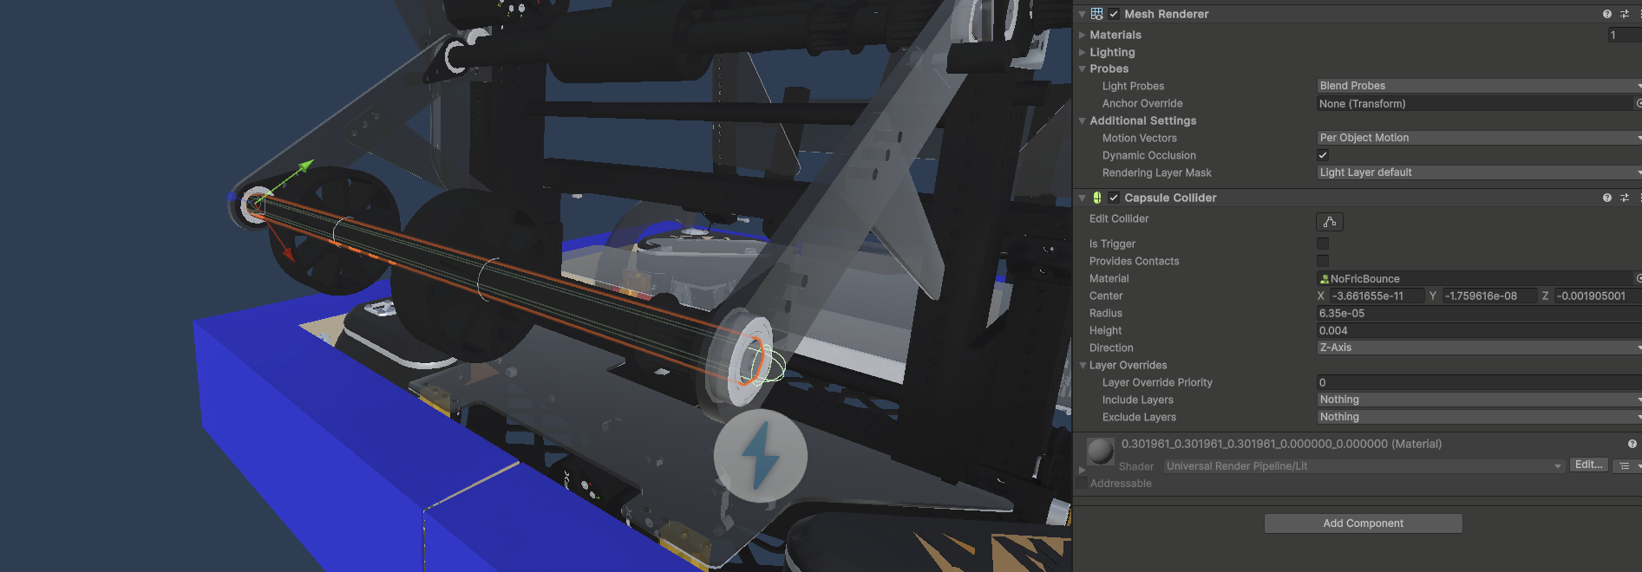Disable the Mesh Renderer component checkbox
The width and height of the screenshot is (1642, 572).
point(1114,14)
